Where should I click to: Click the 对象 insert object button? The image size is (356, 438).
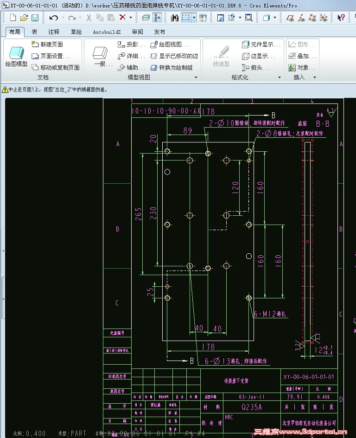(x=302, y=67)
